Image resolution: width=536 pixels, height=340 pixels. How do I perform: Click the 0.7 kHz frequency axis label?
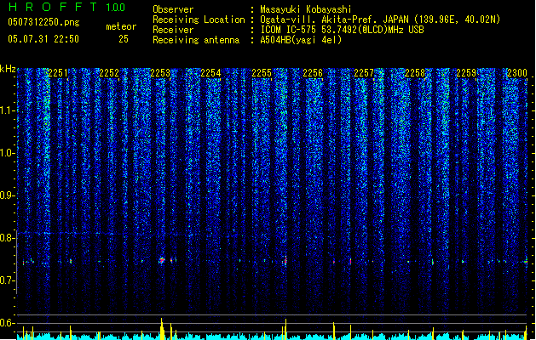[x=7, y=280]
